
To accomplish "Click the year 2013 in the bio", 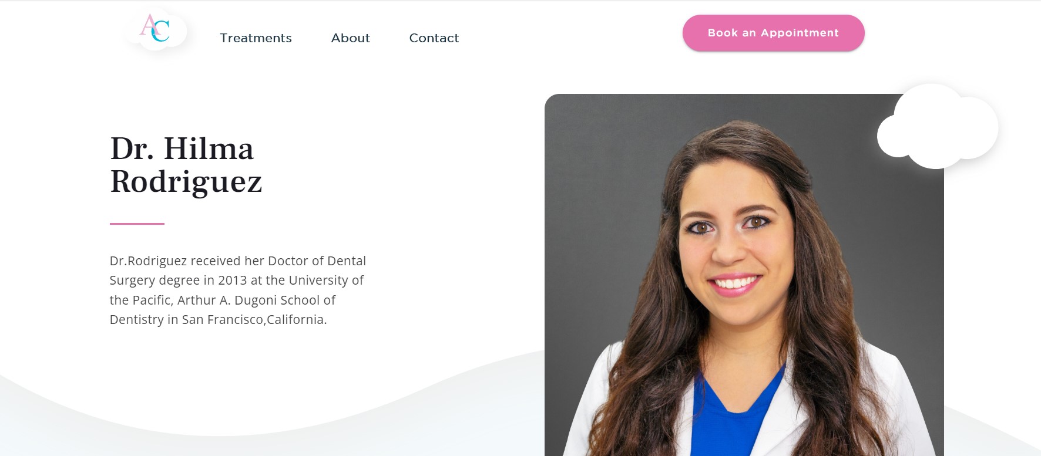I will pyautogui.click(x=233, y=281).
